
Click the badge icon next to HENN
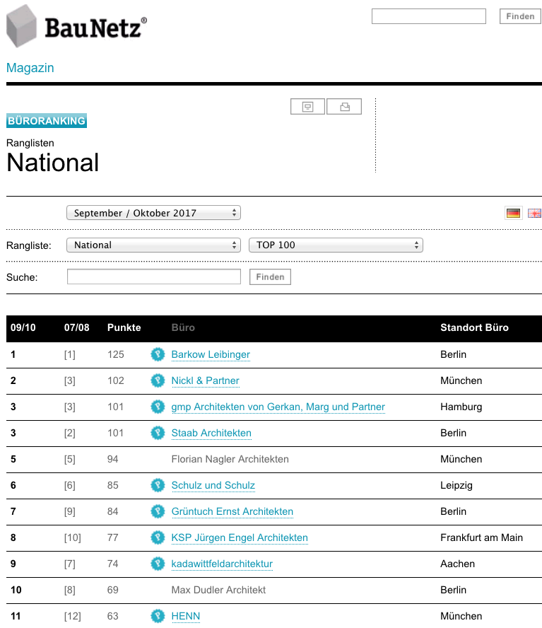(x=158, y=616)
